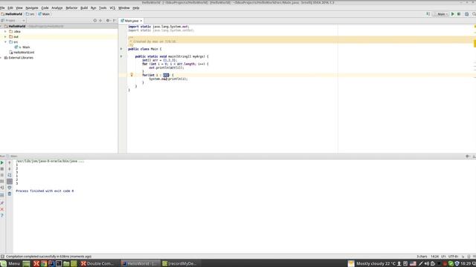Switch to Double Commander in taskbar
This screenshot has height=267, width=476.
[x=97, y=264]
